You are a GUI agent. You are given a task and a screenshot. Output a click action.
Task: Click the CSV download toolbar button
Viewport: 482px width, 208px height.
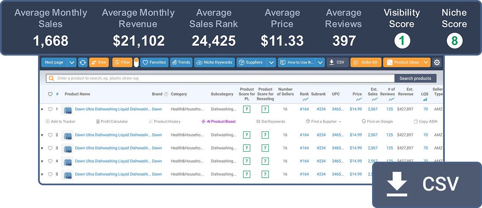[337, 62]
